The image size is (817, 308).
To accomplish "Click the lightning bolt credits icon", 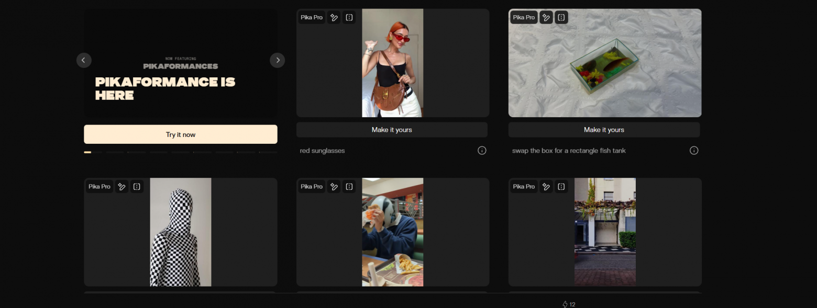I will 565,304.
